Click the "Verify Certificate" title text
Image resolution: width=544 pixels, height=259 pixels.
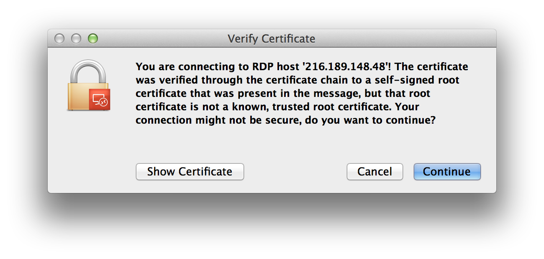coord(271,39)
